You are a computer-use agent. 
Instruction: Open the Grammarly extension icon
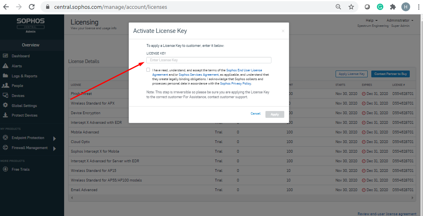click(x=380, y=7)
